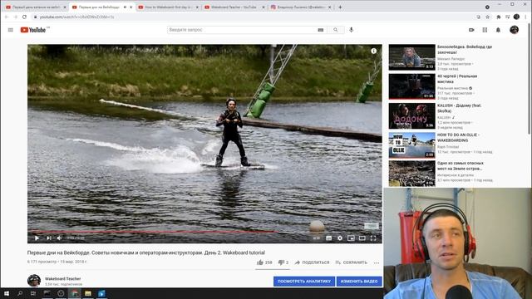
Task: Open Wakeboard Teacher channel avatar
Action: point(34,281)
